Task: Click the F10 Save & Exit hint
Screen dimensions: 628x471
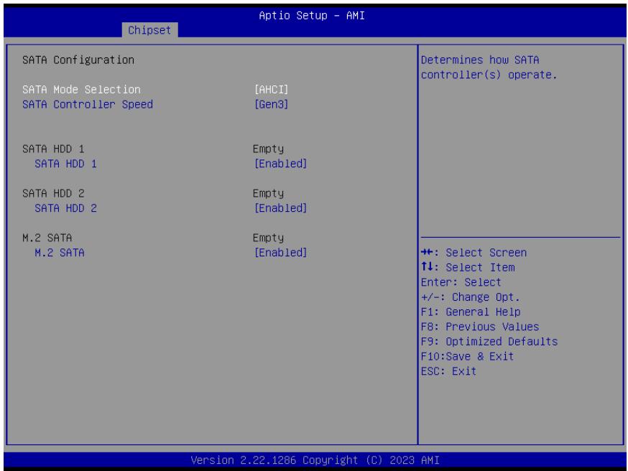Action: tap(467, 355)
